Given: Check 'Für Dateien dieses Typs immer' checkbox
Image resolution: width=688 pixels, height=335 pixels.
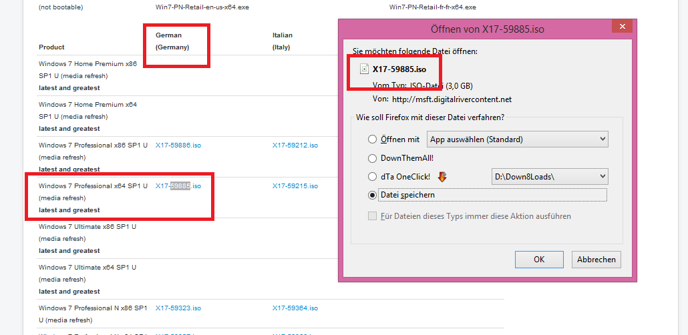Looking at the screenshot, I should click(x=372, y=216).
